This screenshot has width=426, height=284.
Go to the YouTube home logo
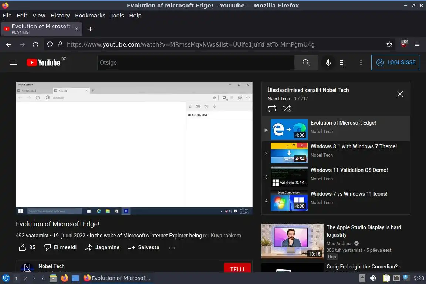tap(43, 62)
